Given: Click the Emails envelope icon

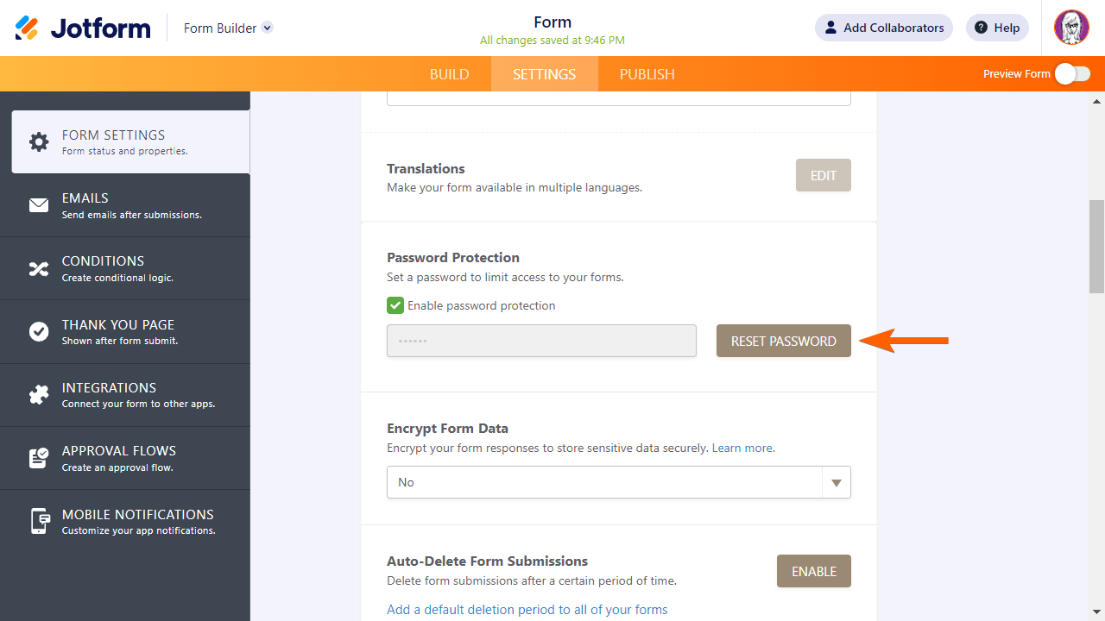Looking at the screenshot, I should tap(39, 205).
